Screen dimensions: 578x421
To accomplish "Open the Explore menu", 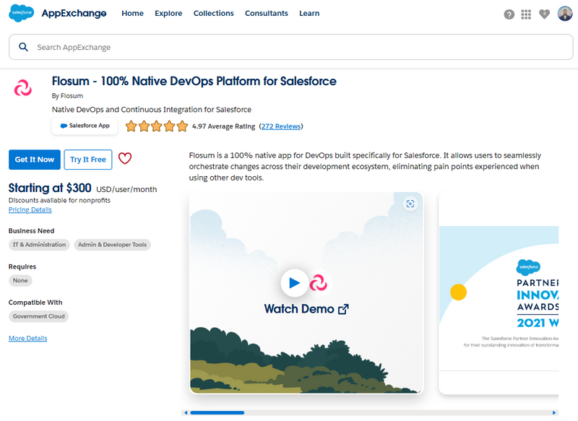I will pos(168,13).
